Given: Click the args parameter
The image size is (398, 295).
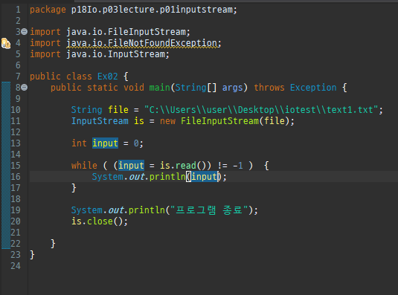Looking at the screenshot, I should coord(232,88).
